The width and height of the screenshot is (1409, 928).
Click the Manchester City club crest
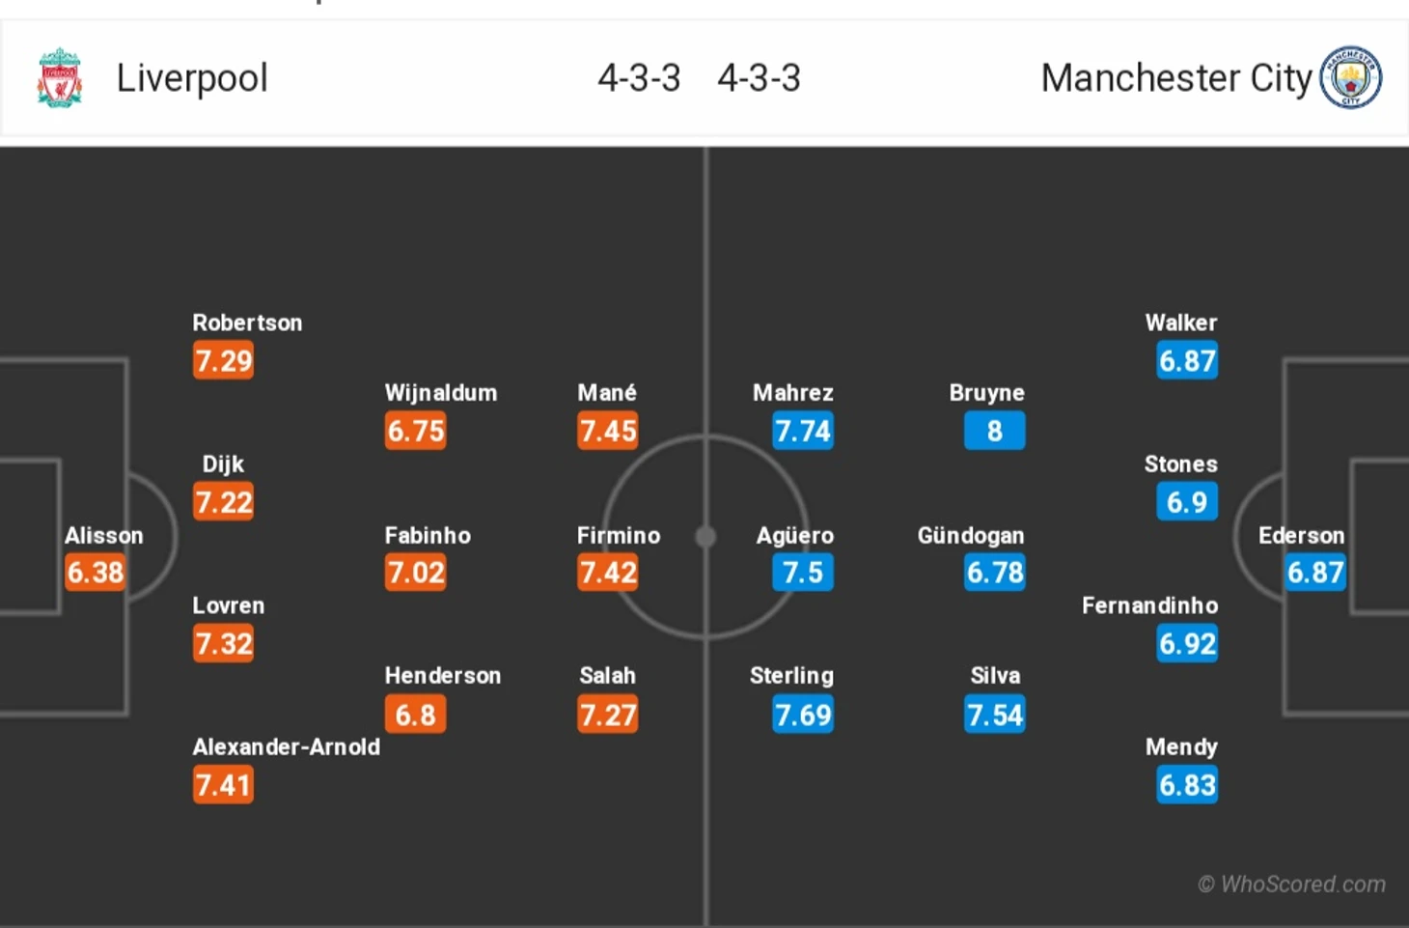click(1350, 77)
